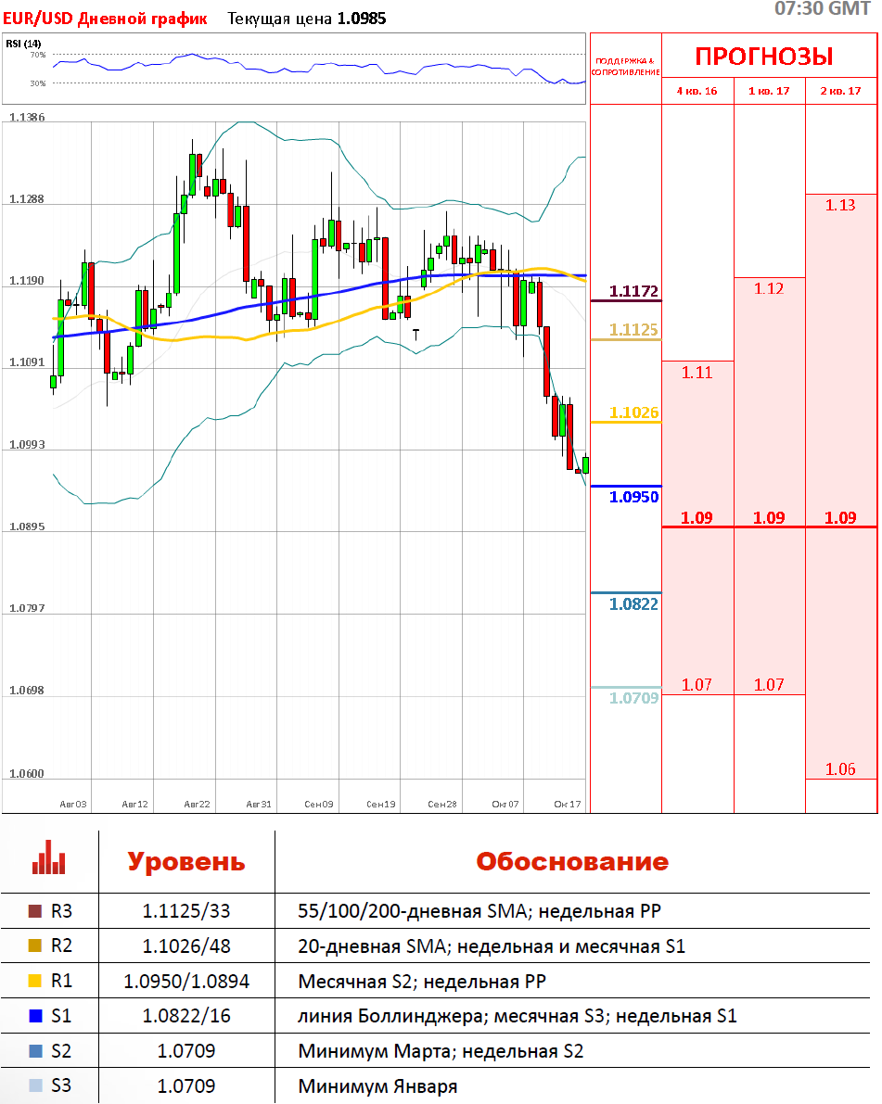Click the blue 1.0950 level label beside the chart

pyautogui.click(x=633, y=497)
